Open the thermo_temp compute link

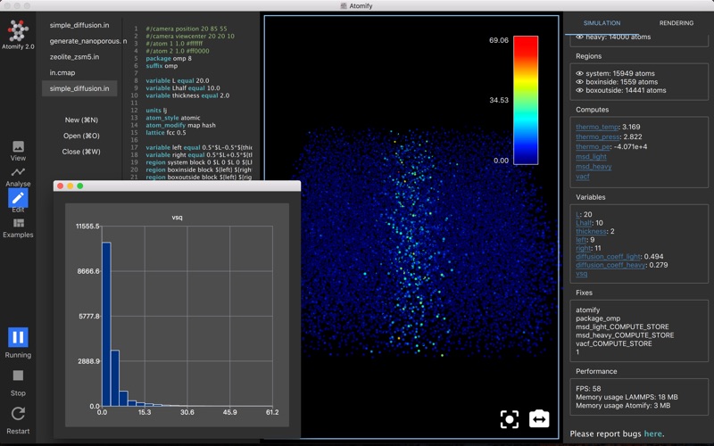click(x=597, y=127)
